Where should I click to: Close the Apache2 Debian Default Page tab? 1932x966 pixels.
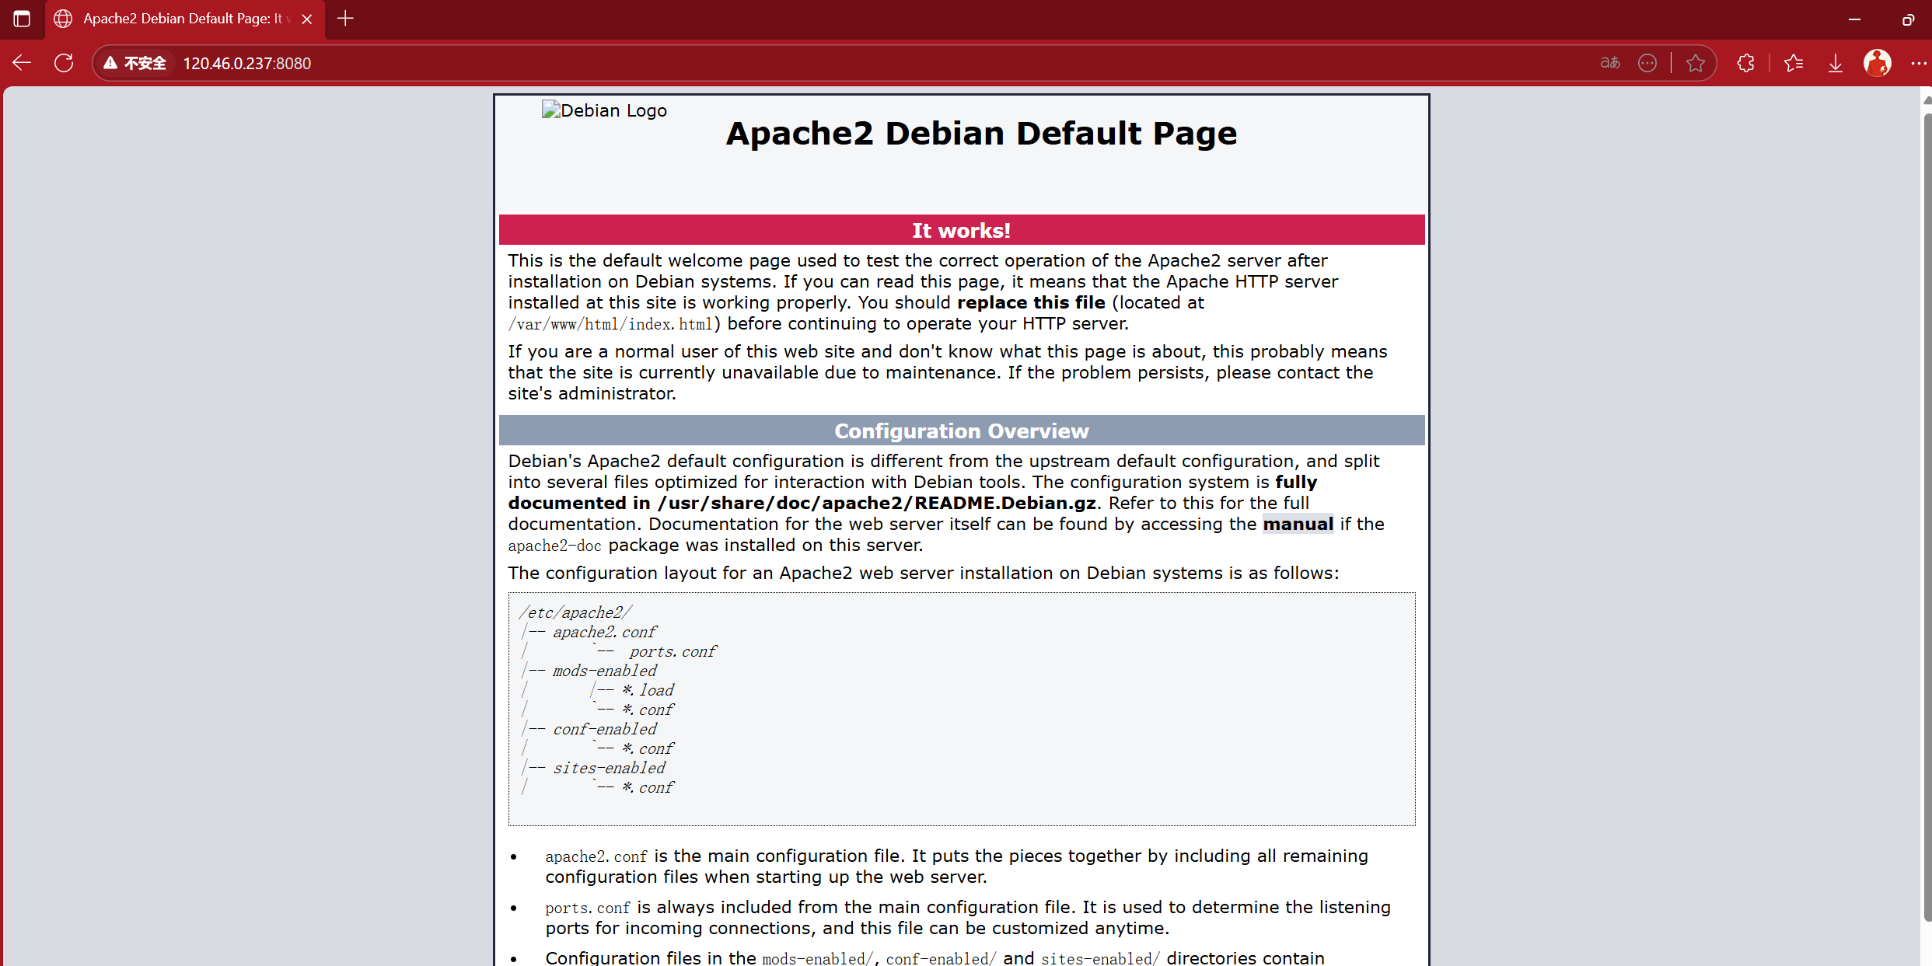click(x=307, y=19)
